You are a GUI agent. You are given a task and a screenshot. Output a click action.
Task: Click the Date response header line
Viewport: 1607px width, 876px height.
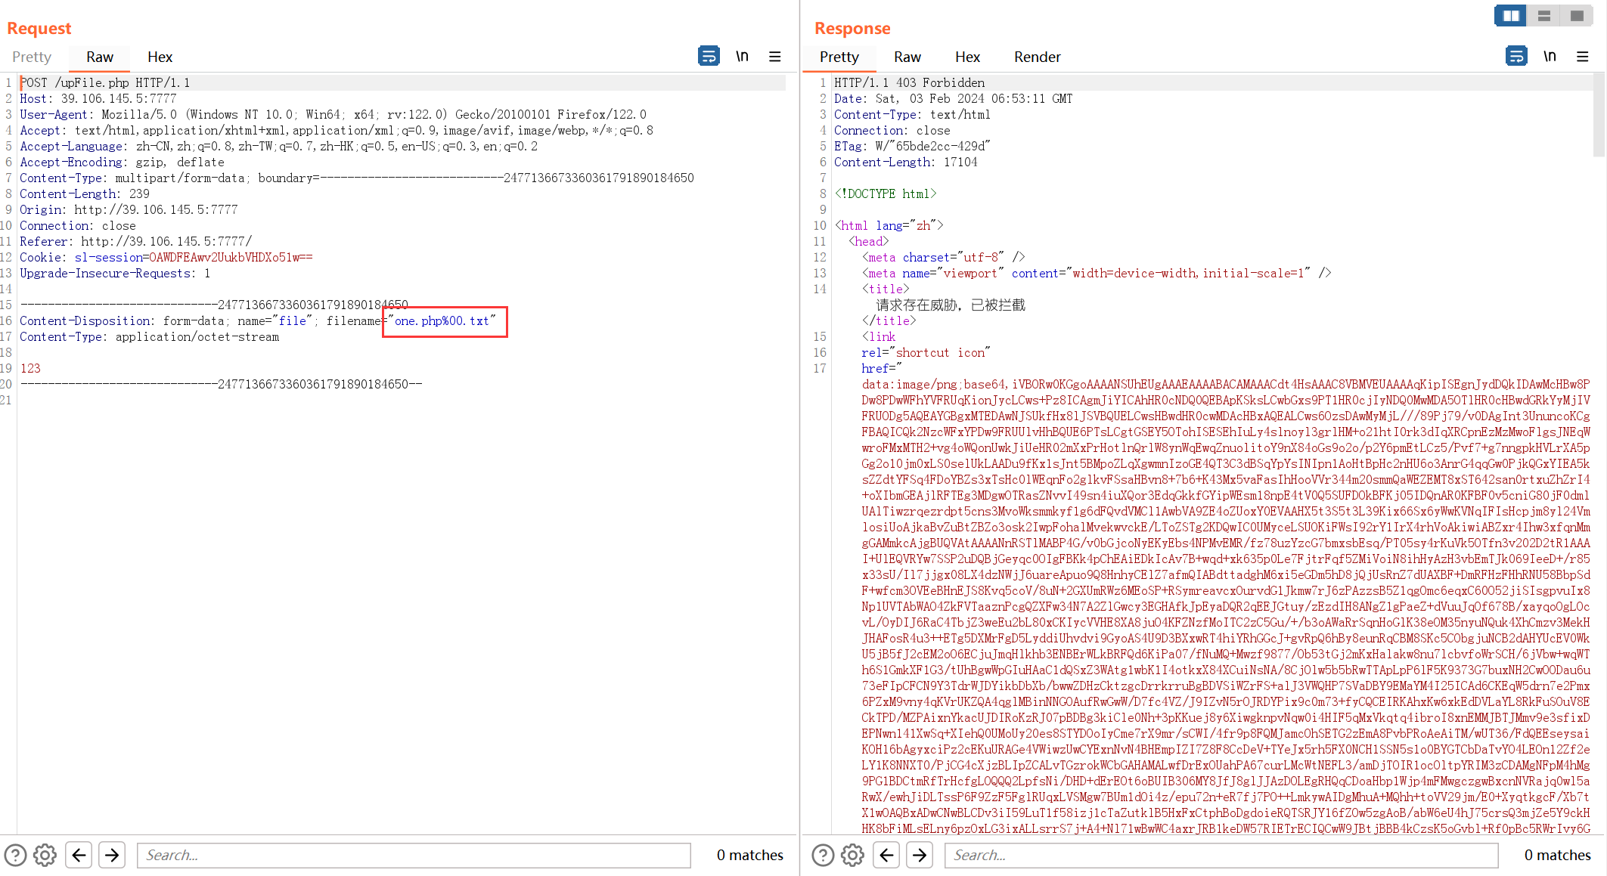click(953, 98)
